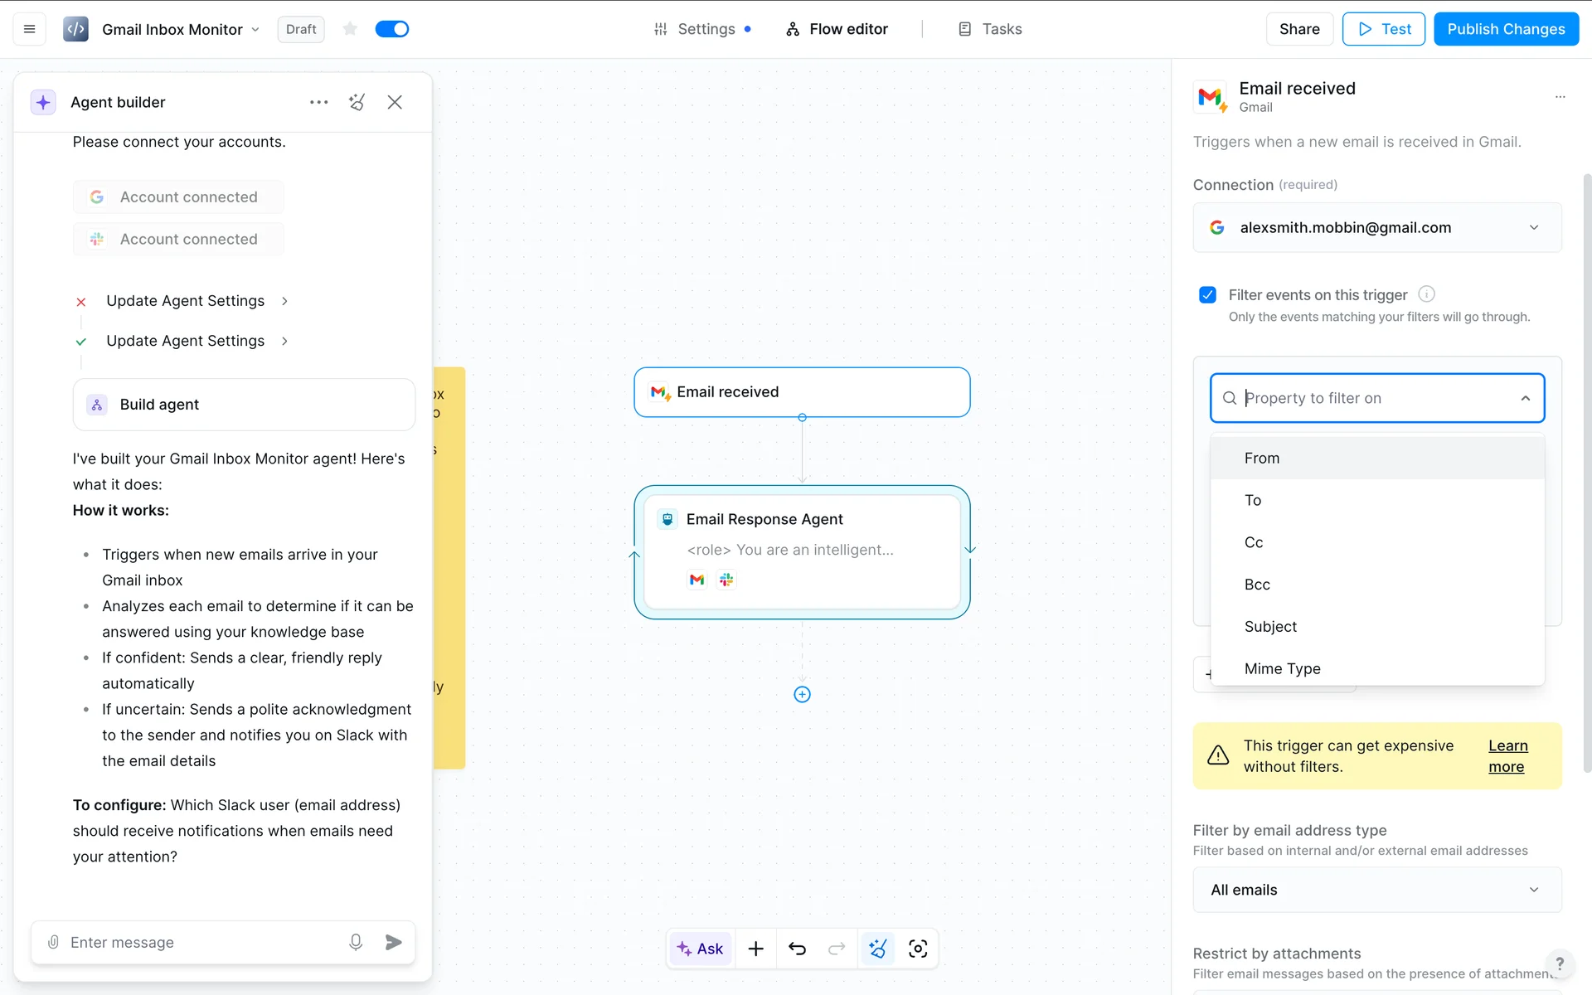1592x995 pixels.
Task: Click the undo arrow in bottom toolbar
Action: [x=797, y=949]
